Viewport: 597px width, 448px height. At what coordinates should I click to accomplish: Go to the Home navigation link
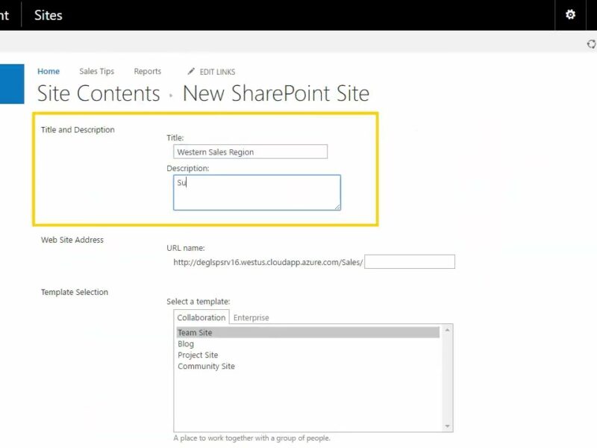[x=49, y=72]
